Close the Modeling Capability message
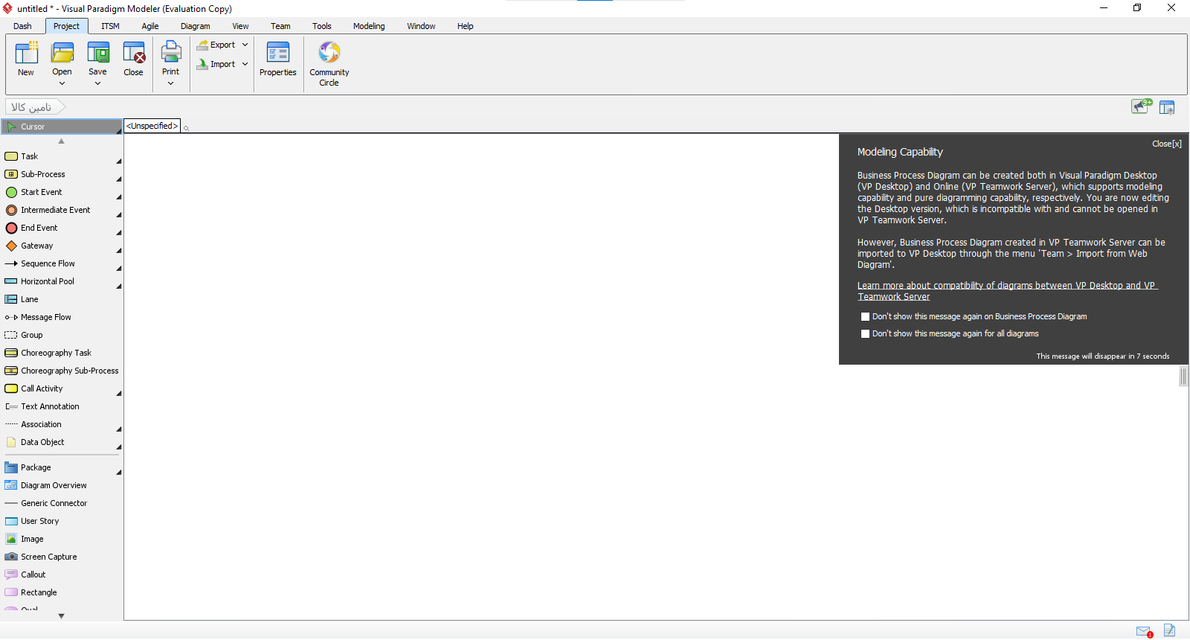Screen dimensions: 1190x640 (x=1166, y=144)
